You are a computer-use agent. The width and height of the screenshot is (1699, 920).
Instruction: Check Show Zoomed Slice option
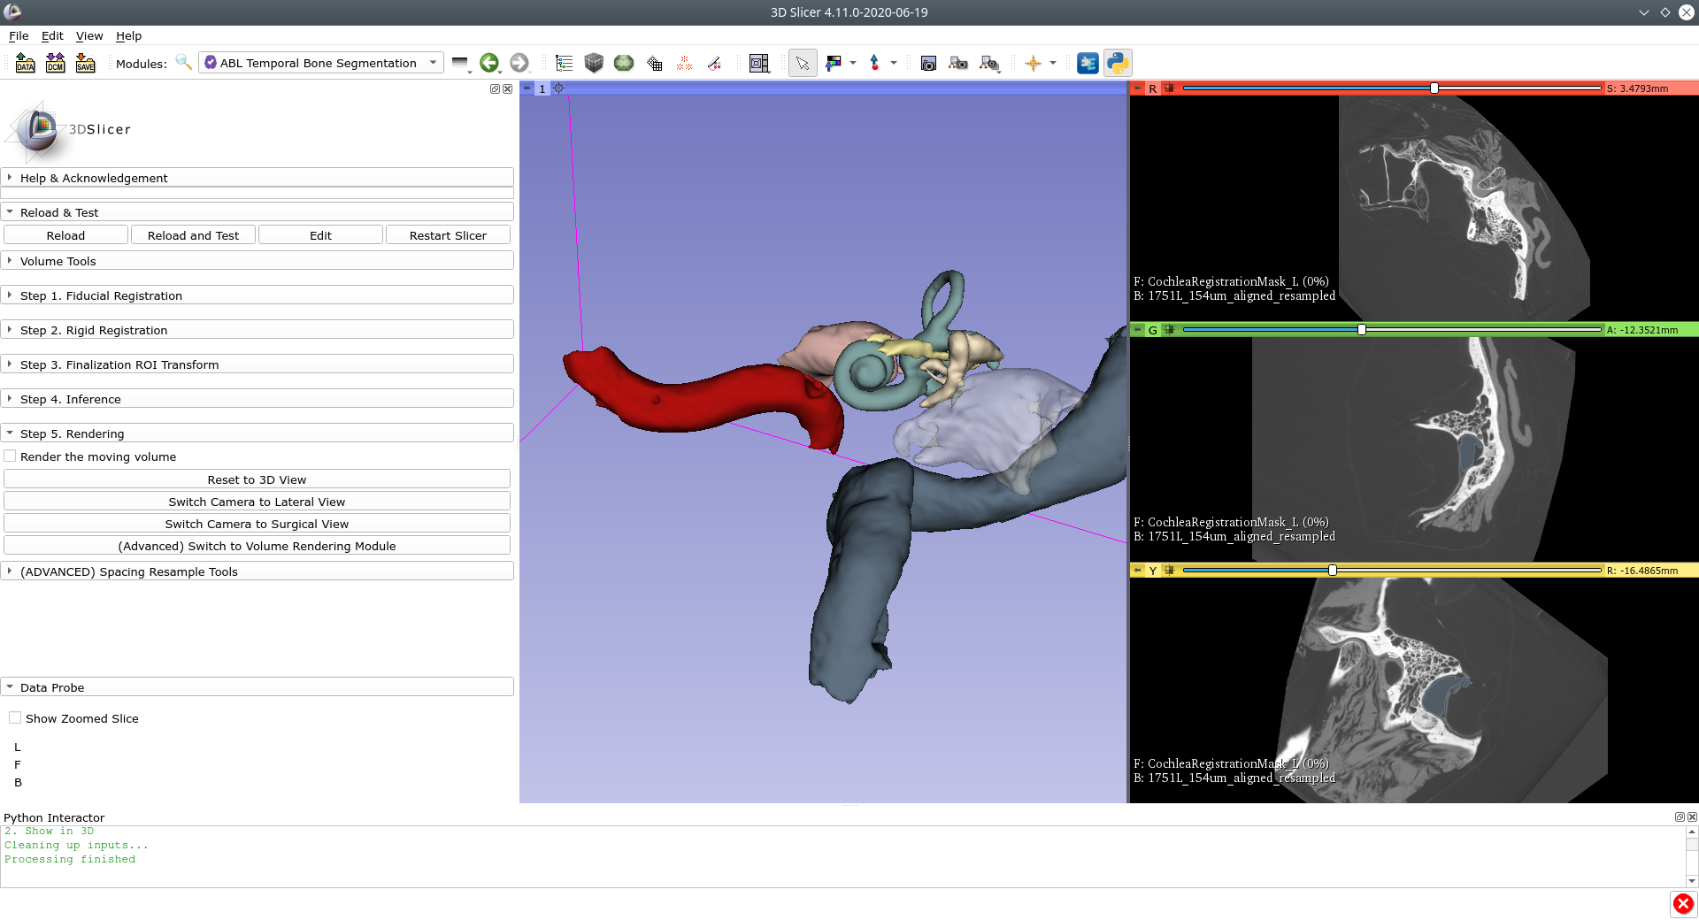[15, 718]
